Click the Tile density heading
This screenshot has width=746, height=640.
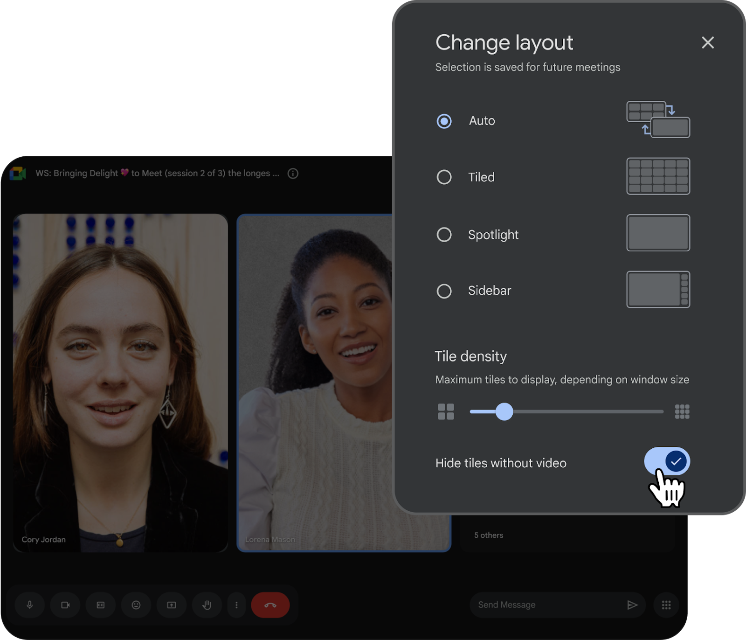[470, 356]
